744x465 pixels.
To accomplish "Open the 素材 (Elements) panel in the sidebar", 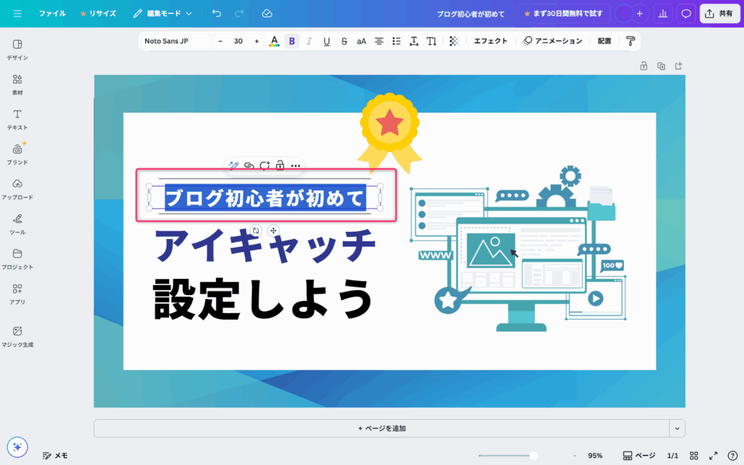I will pos(17,84).
